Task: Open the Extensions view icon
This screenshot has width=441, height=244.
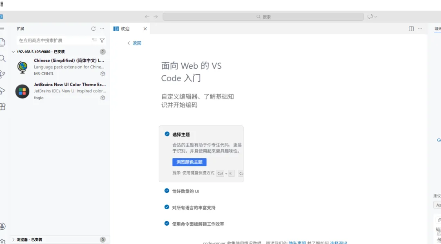Action: [2, 106]
